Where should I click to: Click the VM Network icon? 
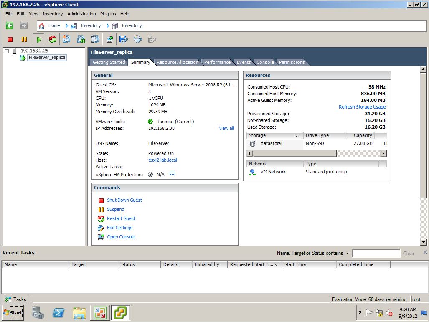pos(252,172)
